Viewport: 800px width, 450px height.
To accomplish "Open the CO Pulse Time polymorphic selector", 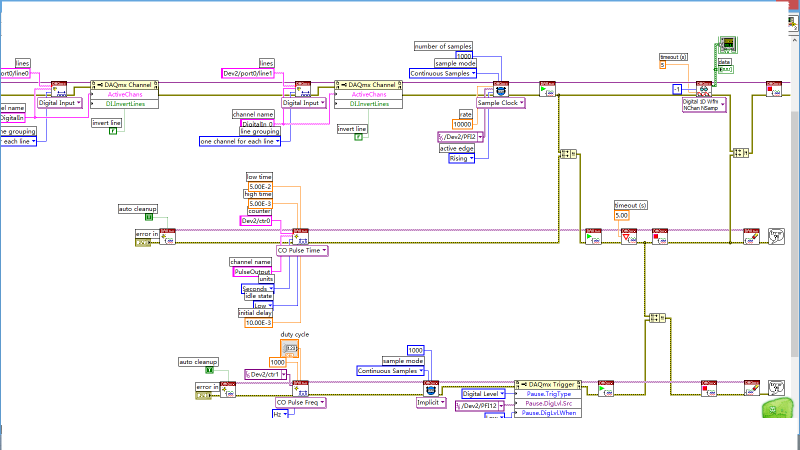I will 302,250.
